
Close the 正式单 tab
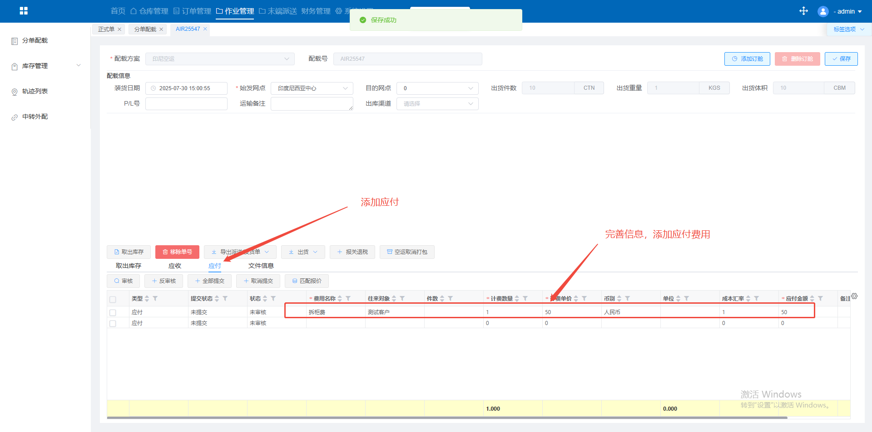pos(119,29)
